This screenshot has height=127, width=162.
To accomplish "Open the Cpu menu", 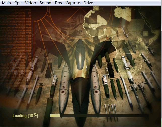I will pos(18,3).
